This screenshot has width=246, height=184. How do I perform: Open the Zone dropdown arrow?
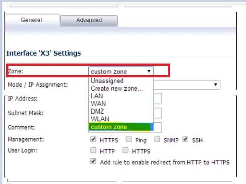pyautogui.click(x=149, y=72)
